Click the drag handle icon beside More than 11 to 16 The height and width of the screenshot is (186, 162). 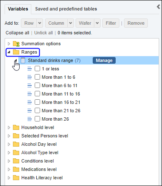click(30, 94)
